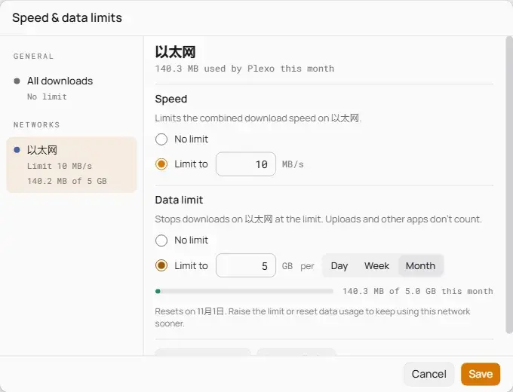The width and height of the screenshot is (513, 392).
Task: Select 'No limit' radio under Data limit
Action: tap(161, 240)
